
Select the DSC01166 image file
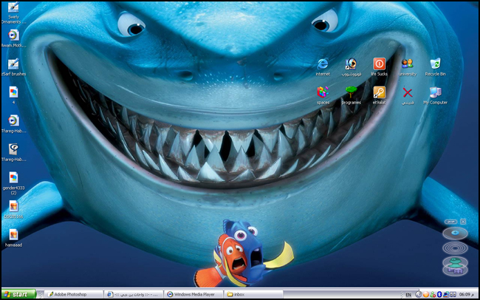click(13, 210)
